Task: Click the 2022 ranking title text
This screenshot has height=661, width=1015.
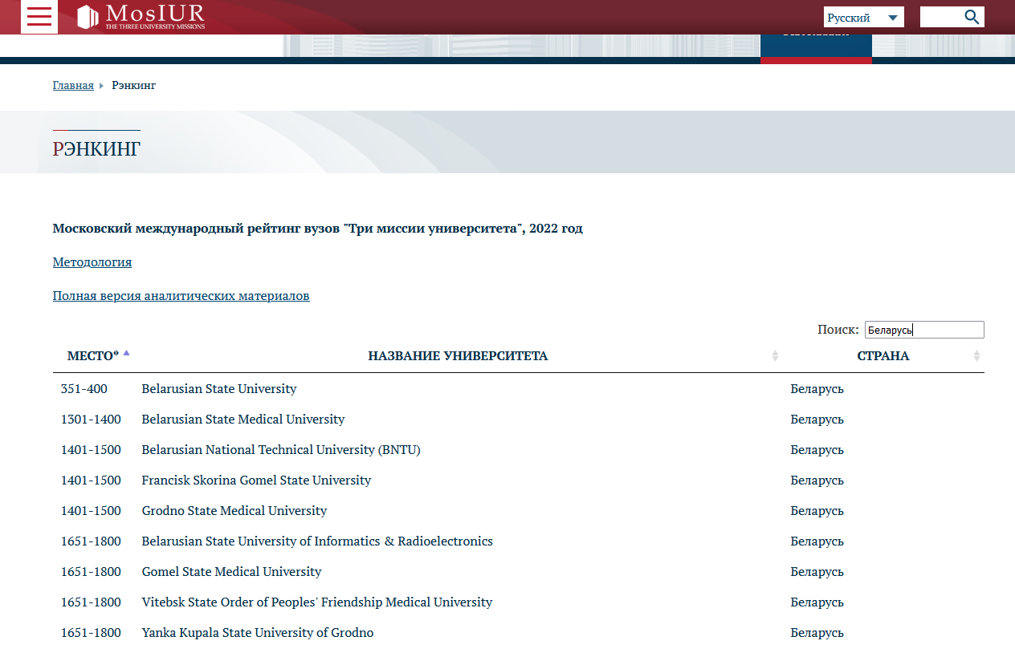Action: point(318,229)
